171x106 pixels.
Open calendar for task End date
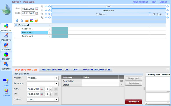point(42,94)
